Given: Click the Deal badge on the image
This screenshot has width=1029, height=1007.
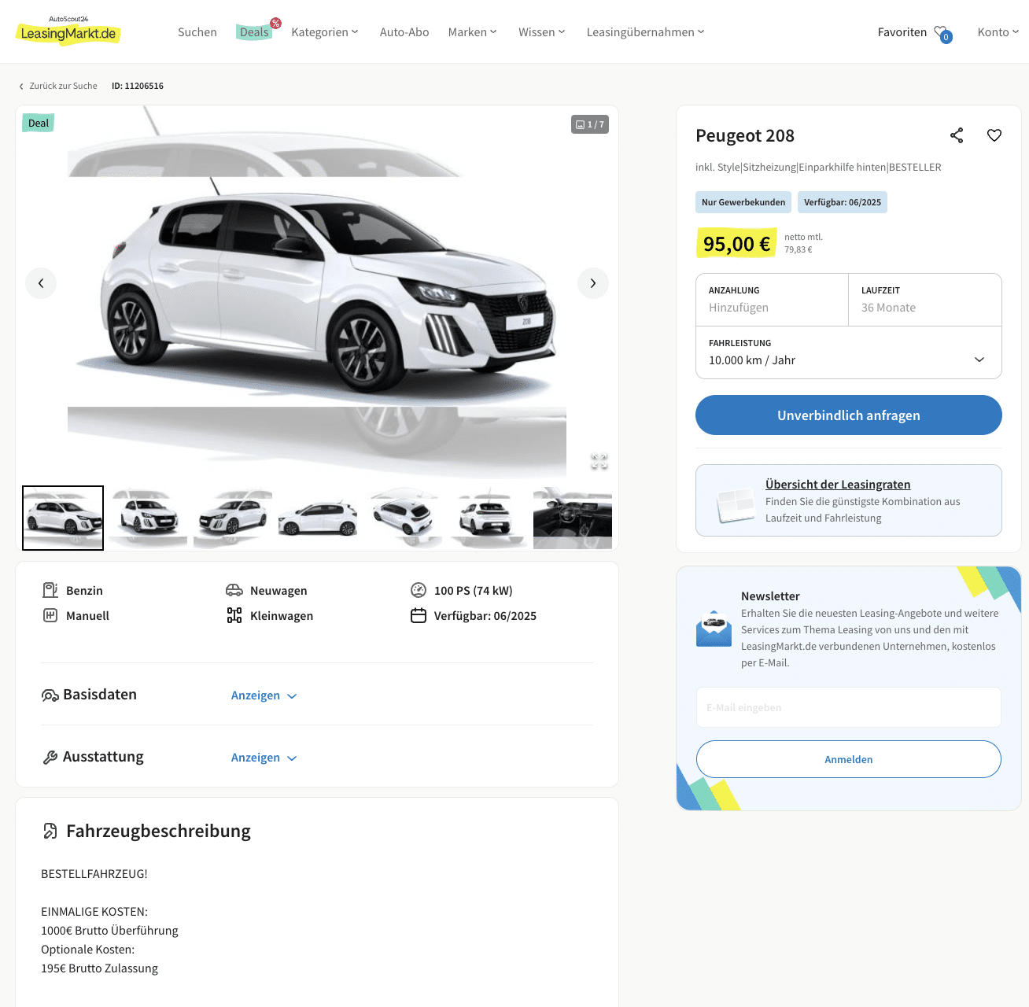Looking at the screenshot, I should (x=39, y=123).
